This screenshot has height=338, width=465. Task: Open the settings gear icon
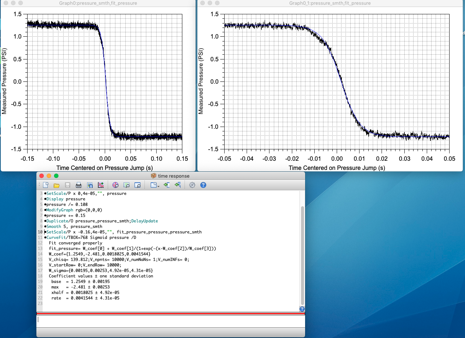192,185
